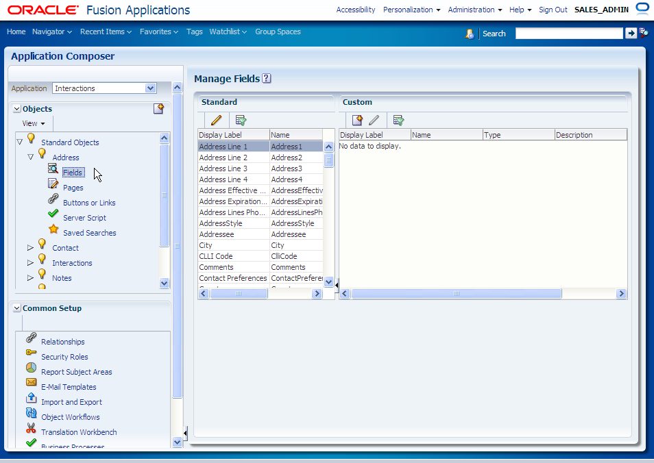The width and height of the screenshot is (654, 463).
Task: Open the Recent Items menu
Action: [106, 32]
